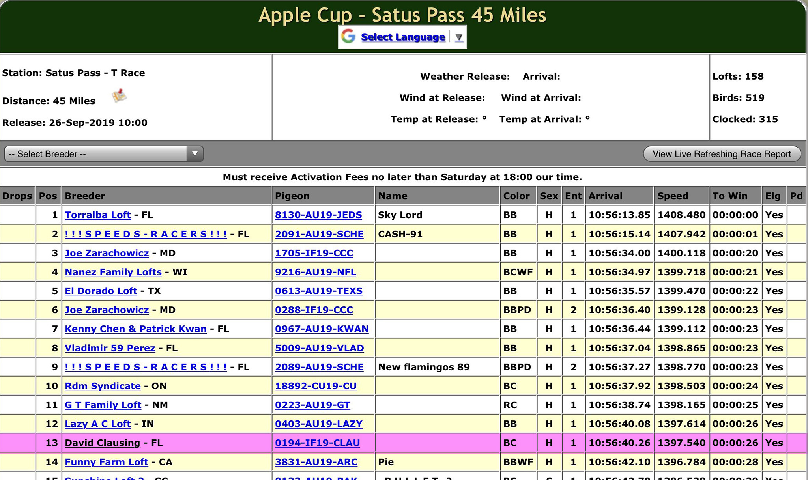Open Nanez Family Lofts breeder link
808x480 pixels.
[x=113, y=272]
